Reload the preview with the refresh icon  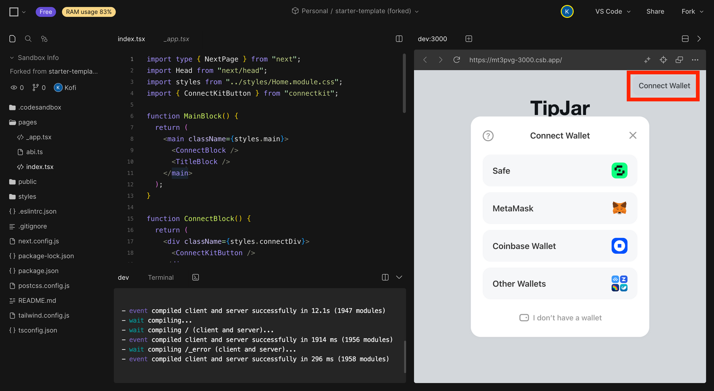[x=457, y=60]
